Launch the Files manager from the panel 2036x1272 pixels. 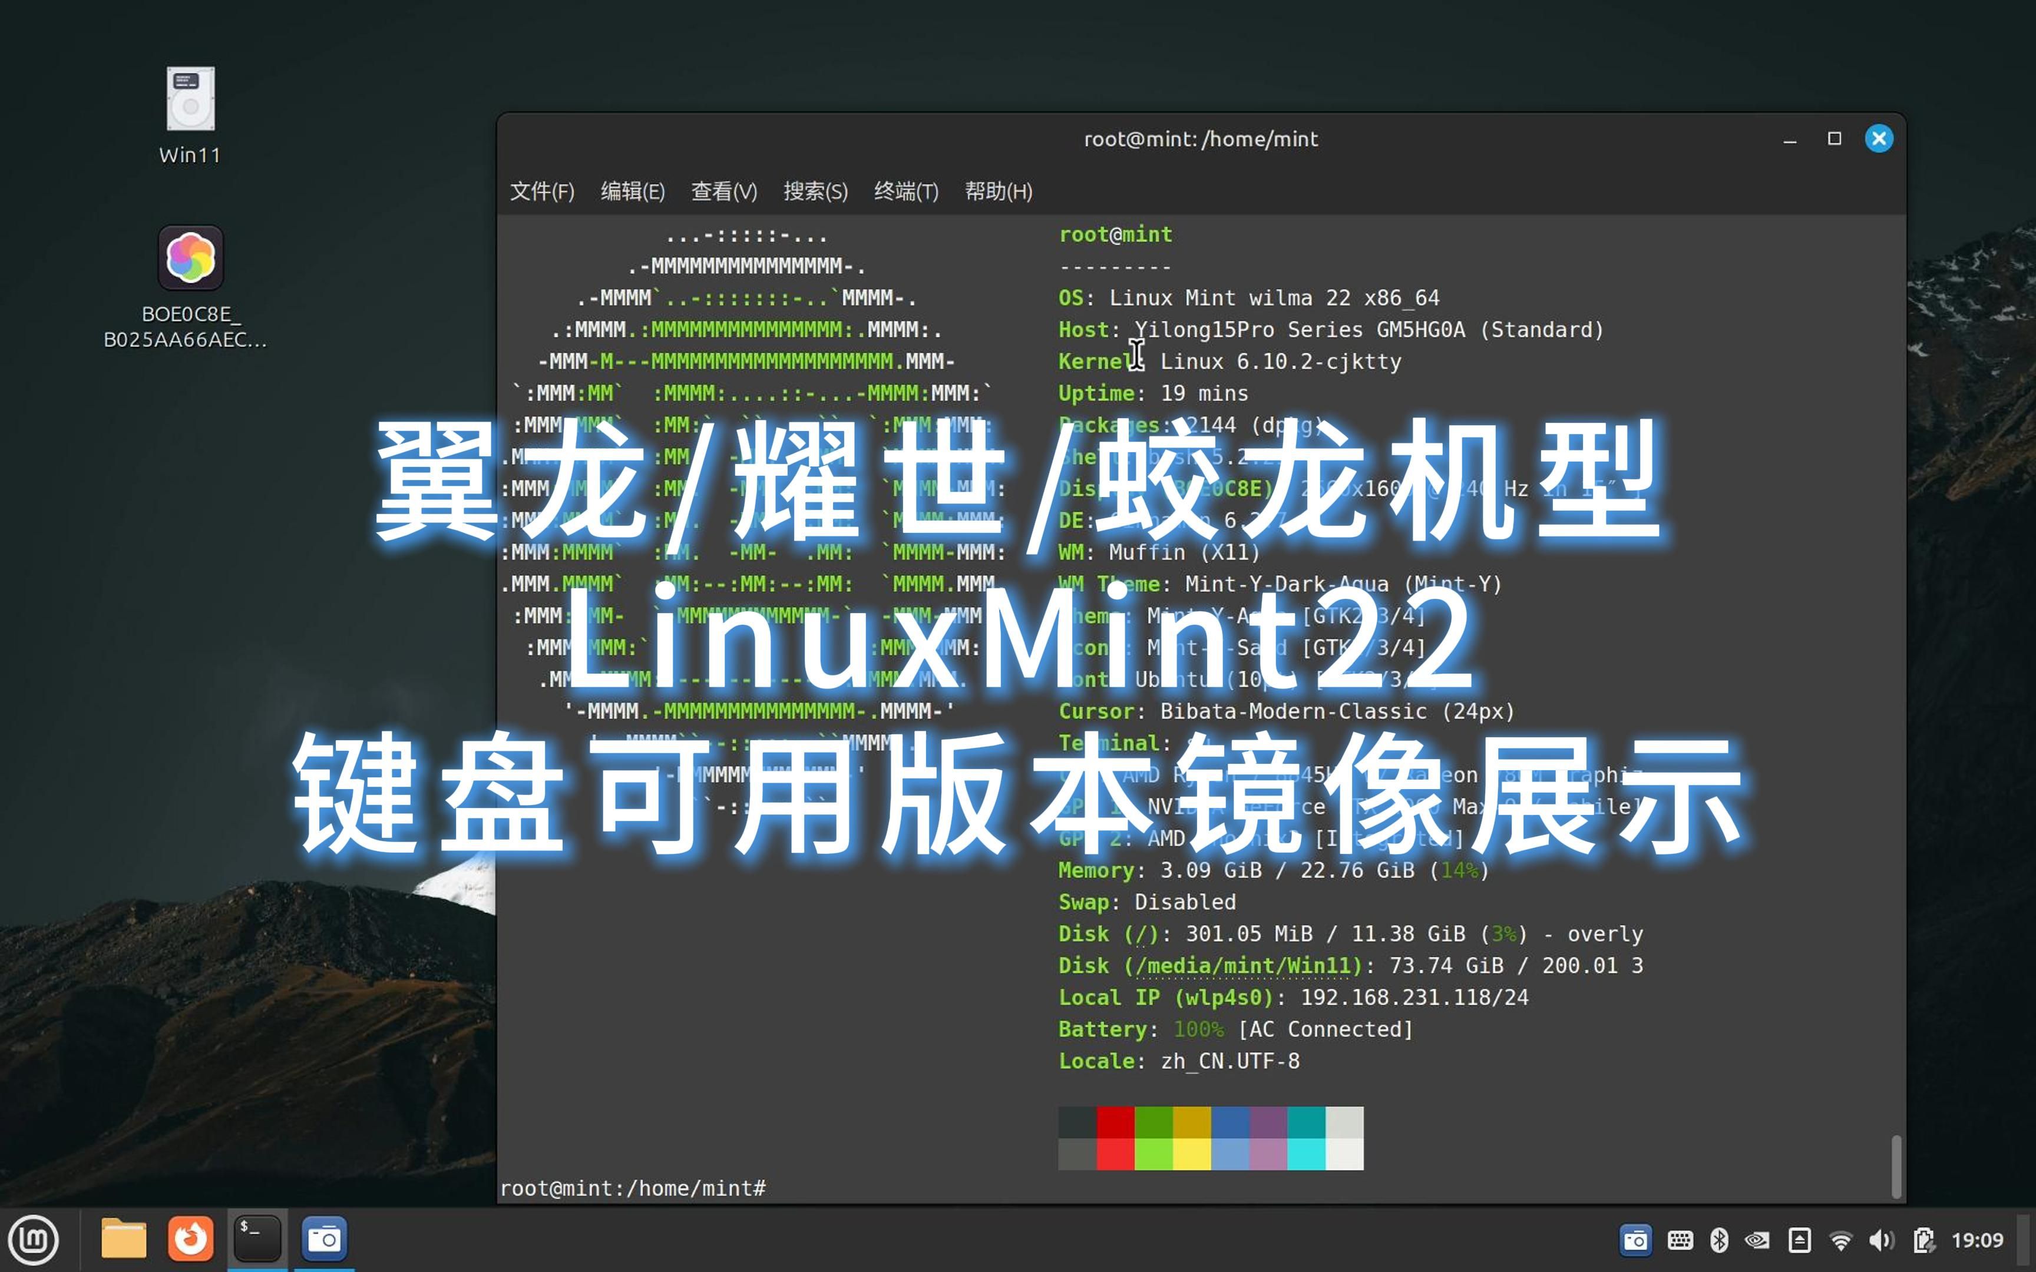coord(124,1239)
